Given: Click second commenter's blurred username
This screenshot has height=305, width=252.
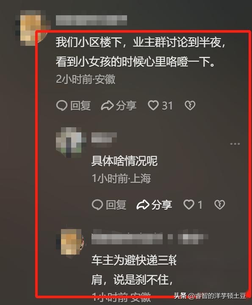Looking at the screenshot, I should point(104,137).
